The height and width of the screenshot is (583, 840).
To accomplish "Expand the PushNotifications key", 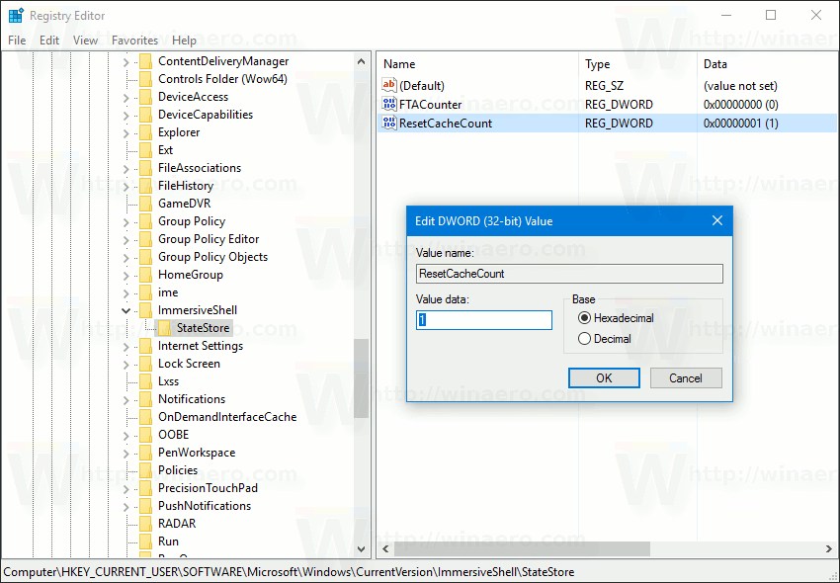I will pos(126,506).
